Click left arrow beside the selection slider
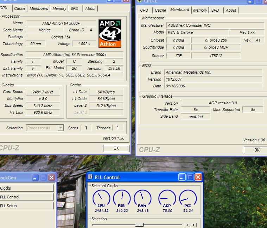This screenshot has height=228, width=267. coord(187,225)
